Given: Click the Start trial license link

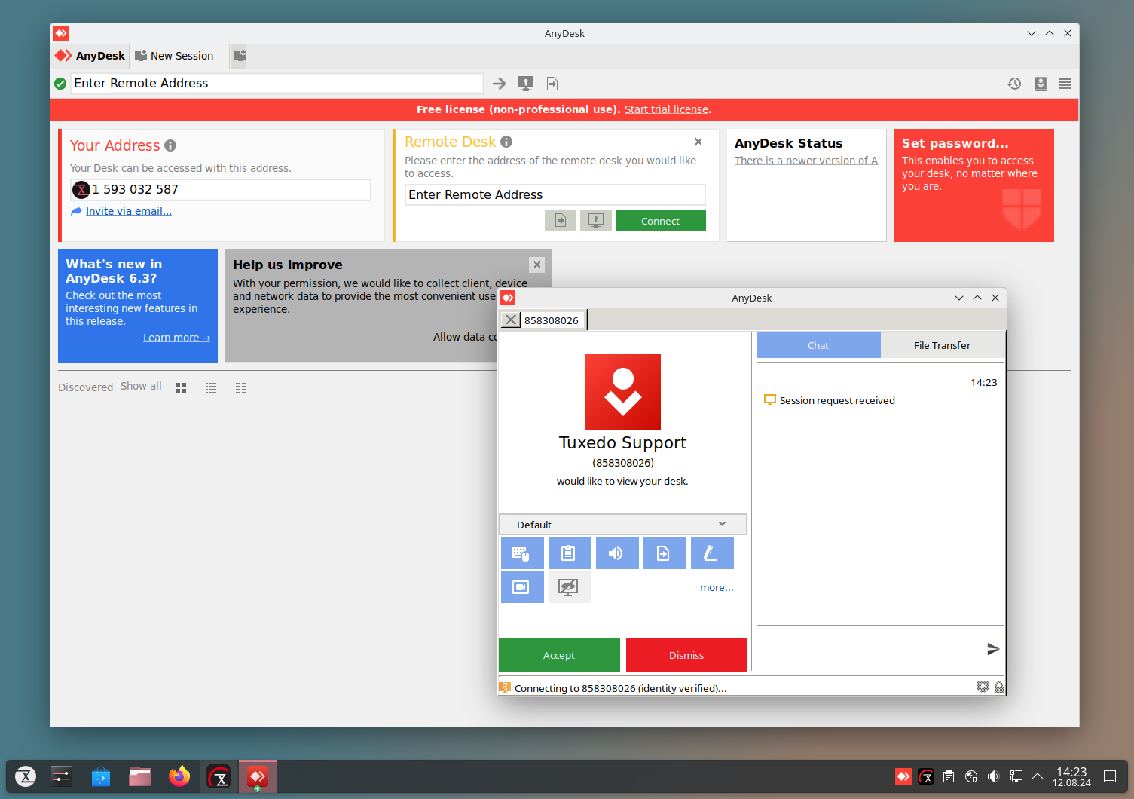Looking at the screenshot, I should [x=666, y=109].
